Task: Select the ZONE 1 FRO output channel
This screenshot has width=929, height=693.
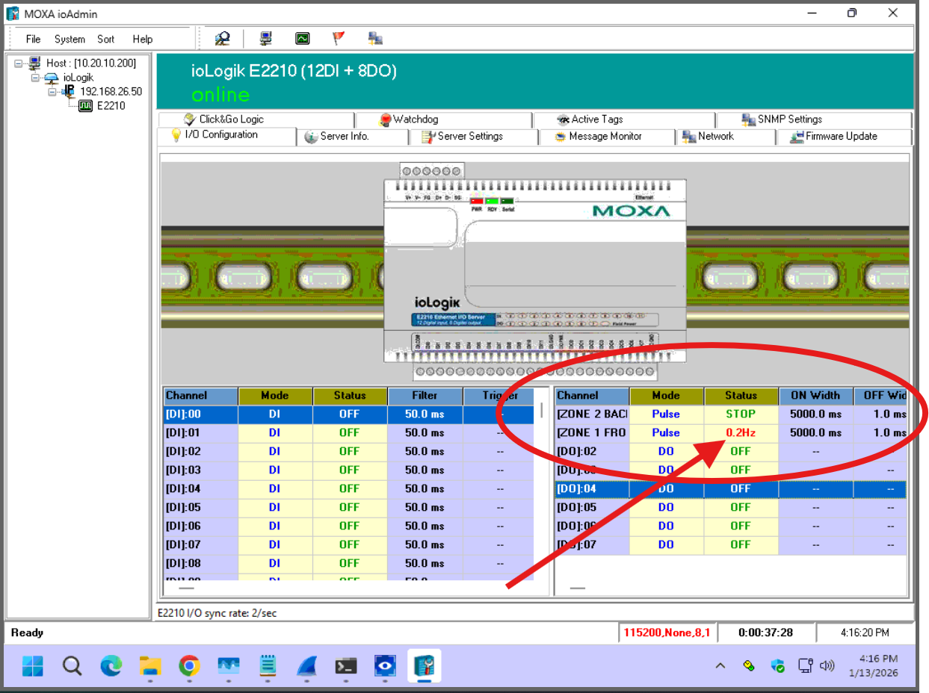Action: [592, 432]
